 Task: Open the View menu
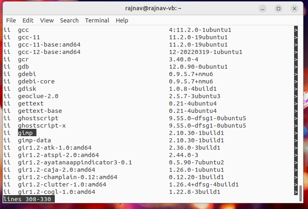(x=47, y=20)
